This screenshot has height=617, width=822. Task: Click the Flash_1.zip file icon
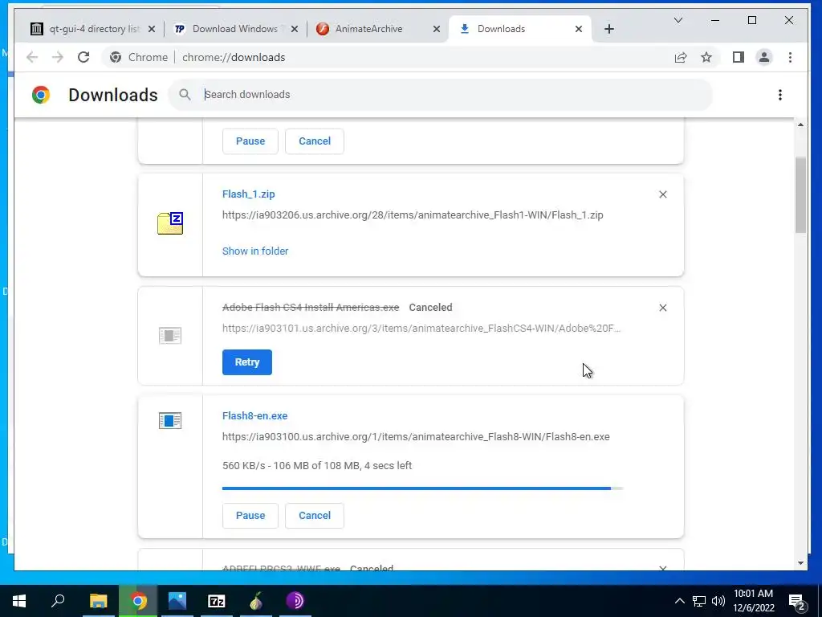click(x=170, y=223)
